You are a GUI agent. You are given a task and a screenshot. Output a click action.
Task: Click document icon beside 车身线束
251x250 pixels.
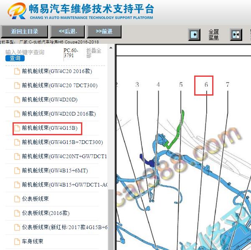point(17,242)
